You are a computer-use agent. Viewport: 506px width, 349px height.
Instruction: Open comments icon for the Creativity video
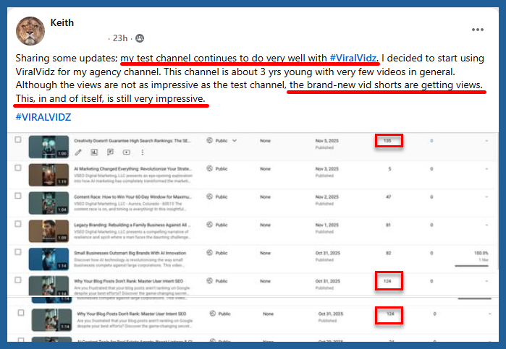pos(110,152)
